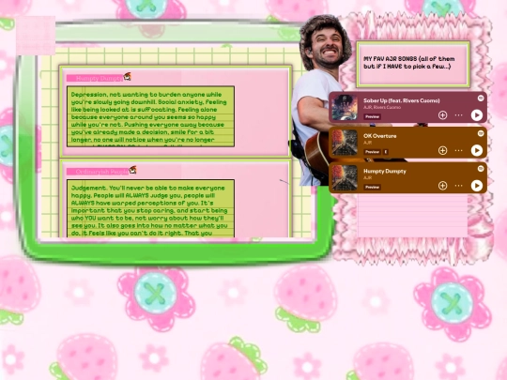This screenshot has height=380, width=507.
Task: Open the AJR, Rivers Cuomo artist link
Action: (x=382, y=107)
